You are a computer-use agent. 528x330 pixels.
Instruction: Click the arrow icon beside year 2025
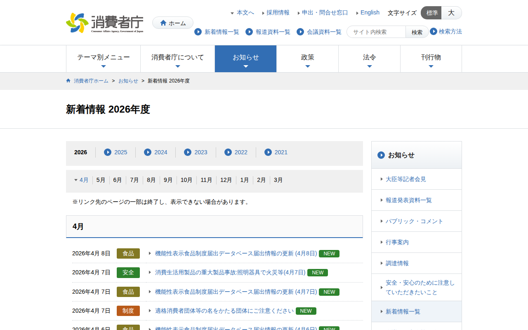click(108, 152)
